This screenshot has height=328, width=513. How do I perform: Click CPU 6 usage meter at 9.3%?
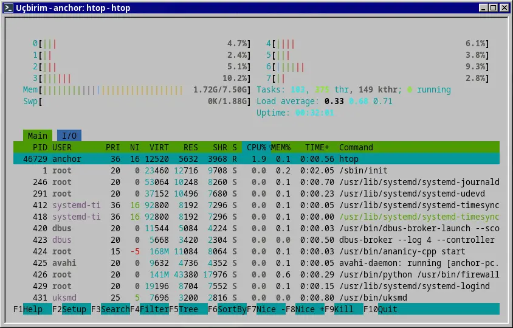point(377,67)
